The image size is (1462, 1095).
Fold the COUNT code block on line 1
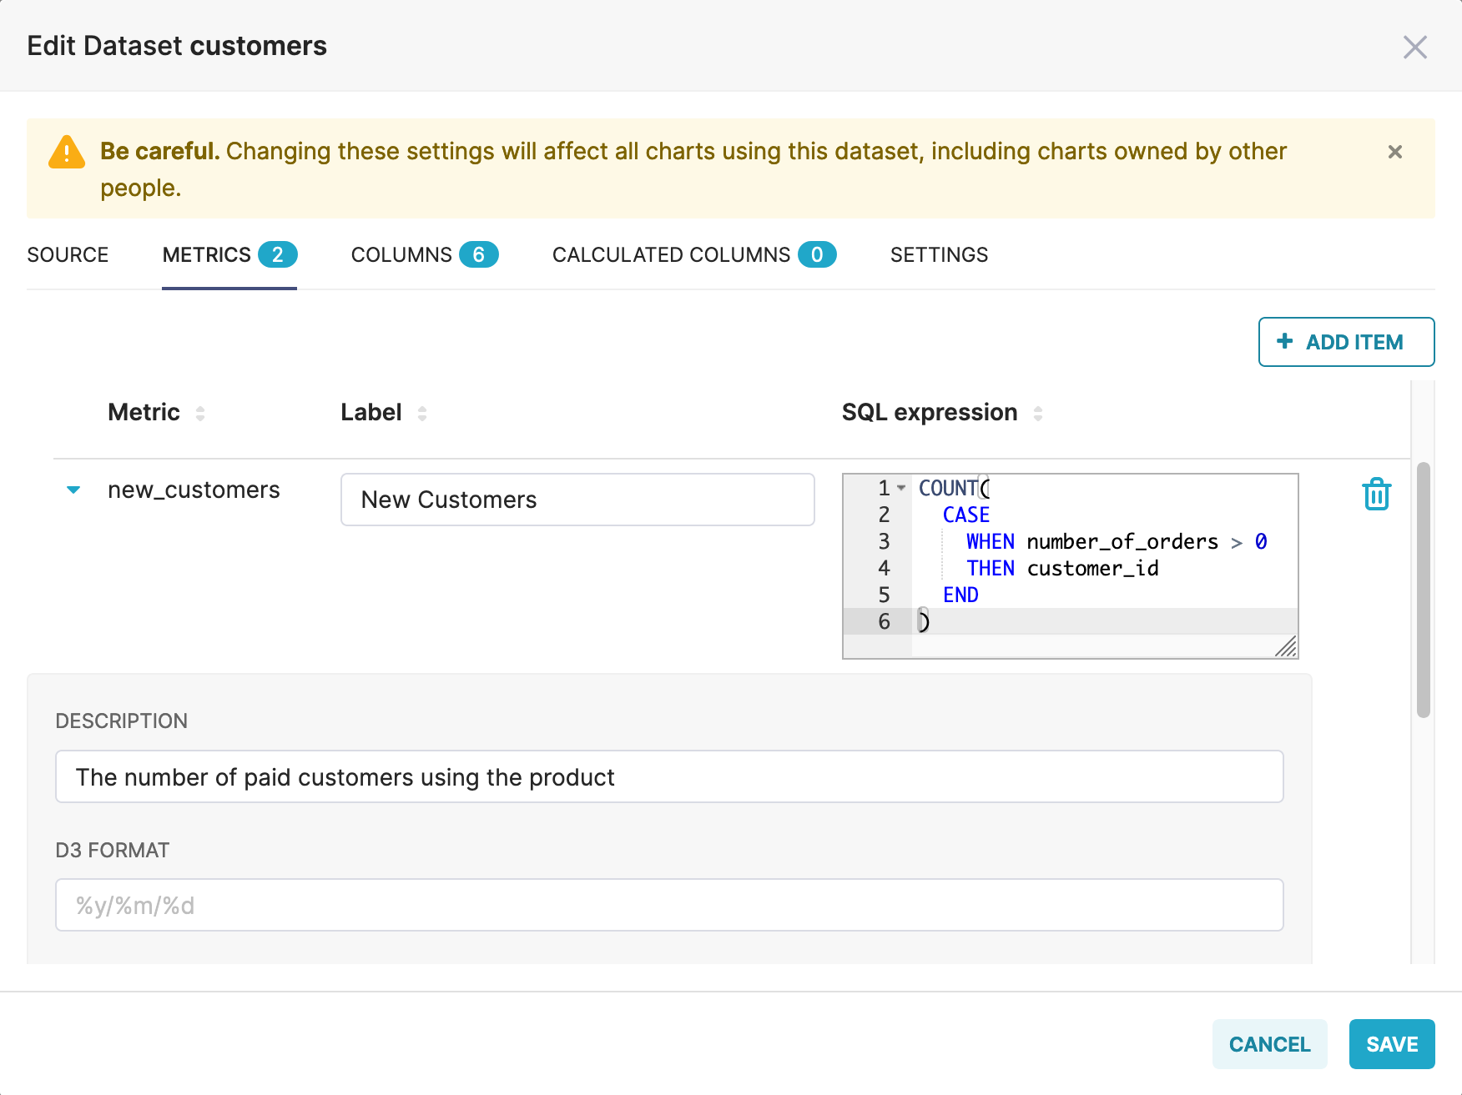(x=901, y=488)
